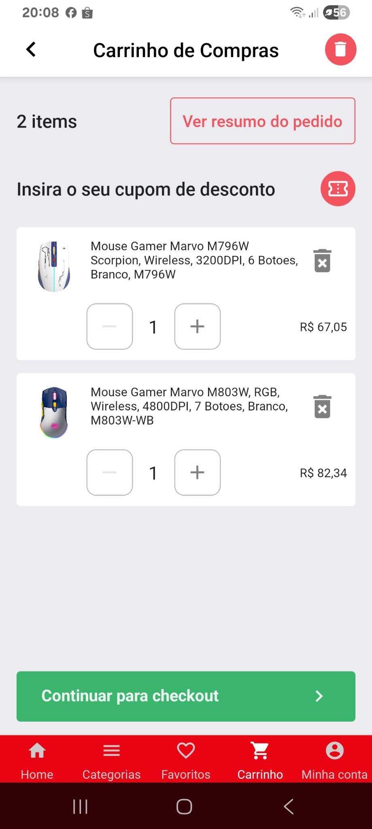Image resolution: width=372 pixels, height=829 pixels.
Task: Open the Mouse Gamer Marvo M803W product title
Action: [189, 406]
